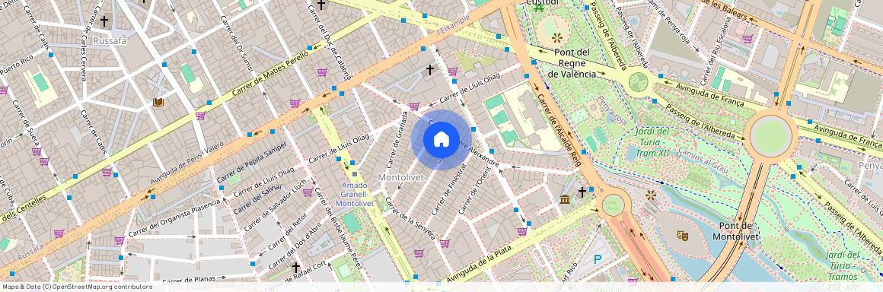
Task: Click the church cross next to museum icon
Action: coord(582,192)
